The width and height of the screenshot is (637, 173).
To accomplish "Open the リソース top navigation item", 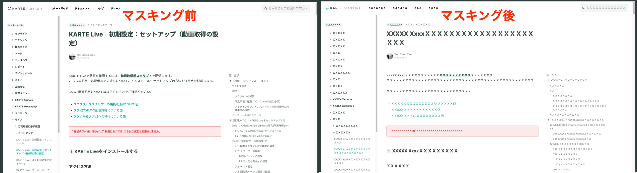I will pos(116,9).
